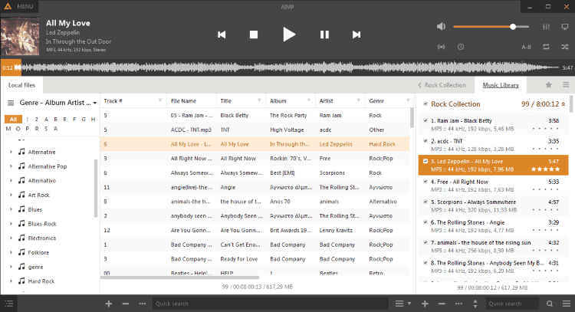The height and width of the screenshot is (312, 575).
Task: Start playback with the play button
Action: coord(289,34)
